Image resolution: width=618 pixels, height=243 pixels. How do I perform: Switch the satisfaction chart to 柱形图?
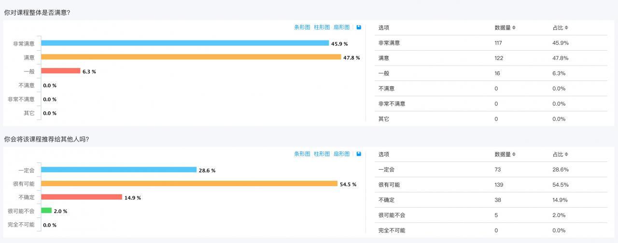[322, 27]
